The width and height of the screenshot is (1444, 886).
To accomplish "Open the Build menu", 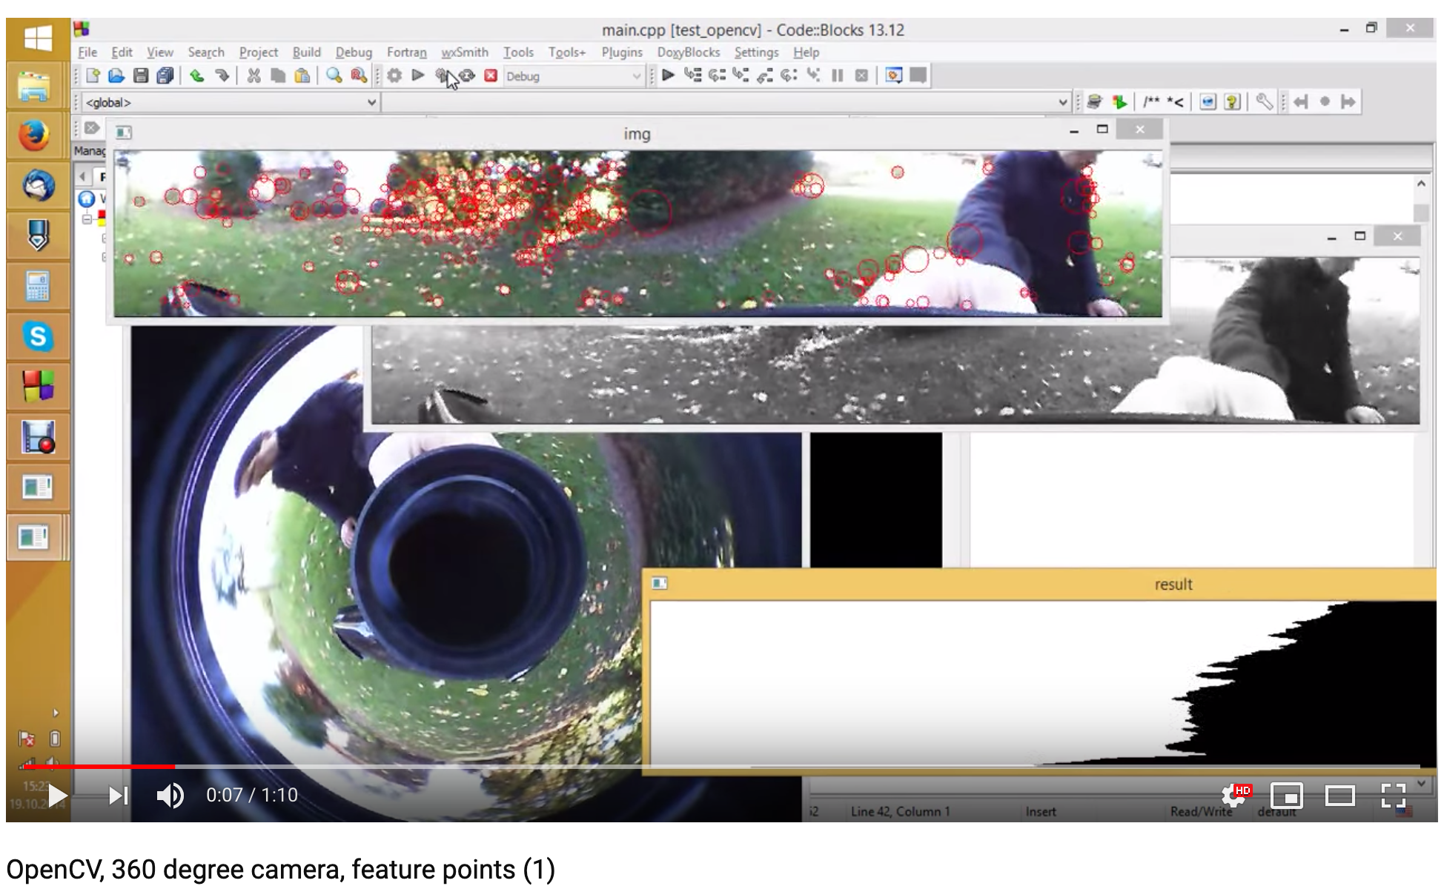I will (x=306, y=52).
